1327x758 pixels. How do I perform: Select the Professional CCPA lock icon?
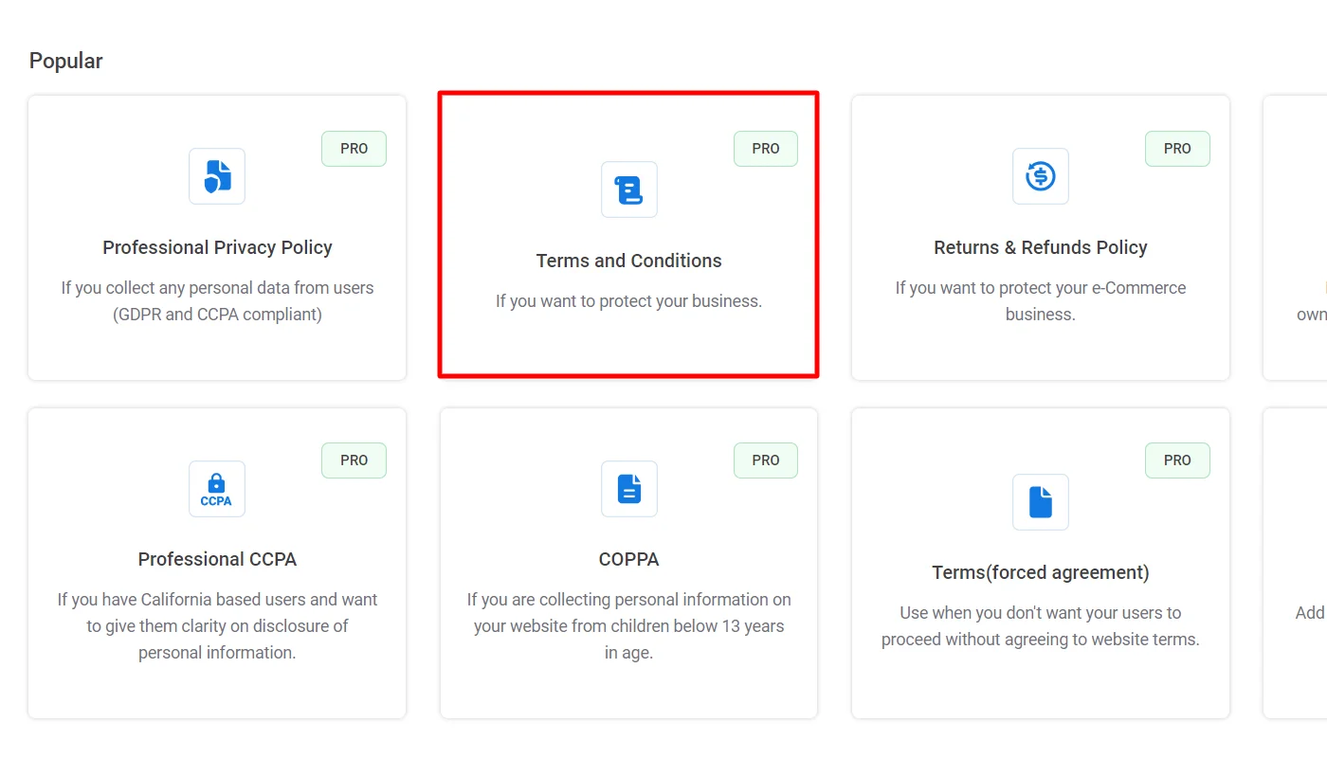click(216, 488)
